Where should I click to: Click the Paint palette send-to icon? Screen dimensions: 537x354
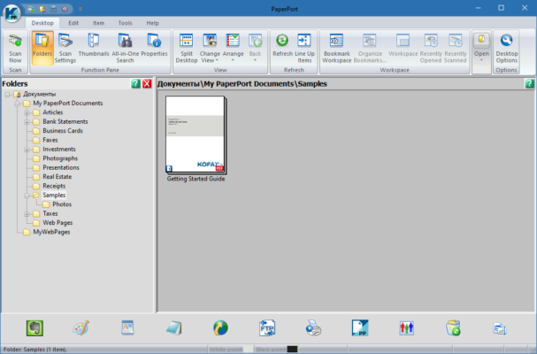click(81, 328)
